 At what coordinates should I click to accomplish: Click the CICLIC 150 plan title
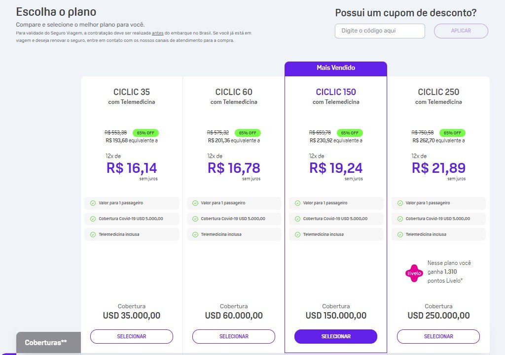335,92
